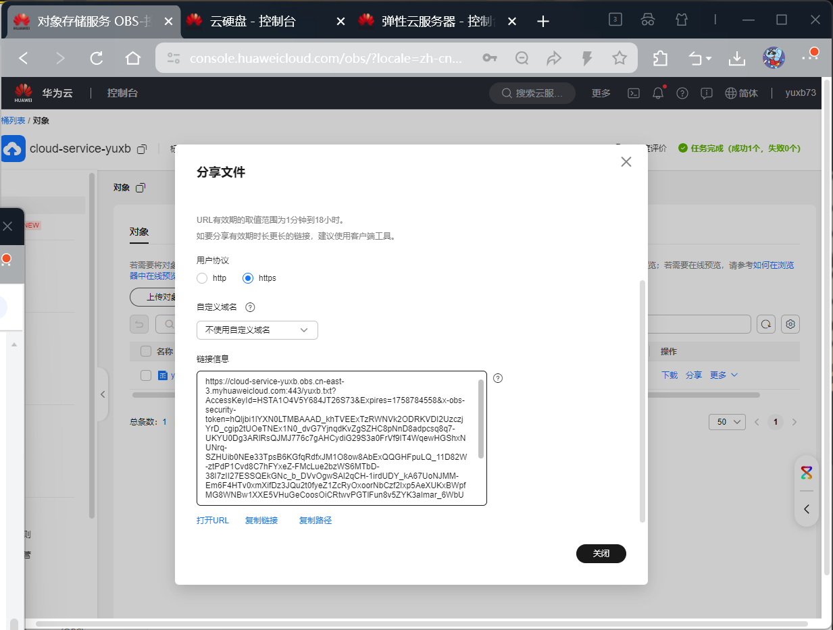The image size is (833, 630).
Task: Click the 搜索云服务 search box
Action: (532, 93)
